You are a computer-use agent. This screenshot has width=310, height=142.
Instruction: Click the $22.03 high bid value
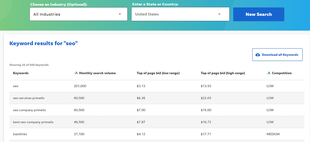coord(206,98)
